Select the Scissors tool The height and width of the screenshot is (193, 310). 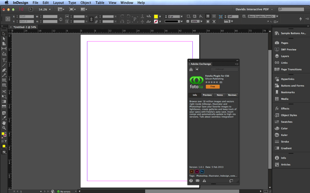coord(4,92)
